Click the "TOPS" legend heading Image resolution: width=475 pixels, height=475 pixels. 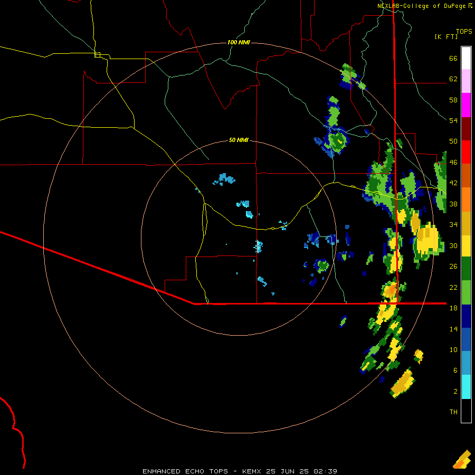(x=464, y=31)
